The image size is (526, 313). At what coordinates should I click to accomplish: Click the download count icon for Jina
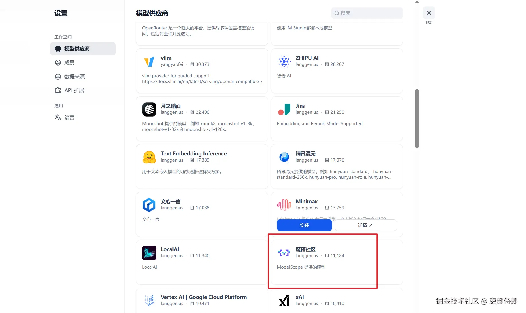tap(327, 112)
